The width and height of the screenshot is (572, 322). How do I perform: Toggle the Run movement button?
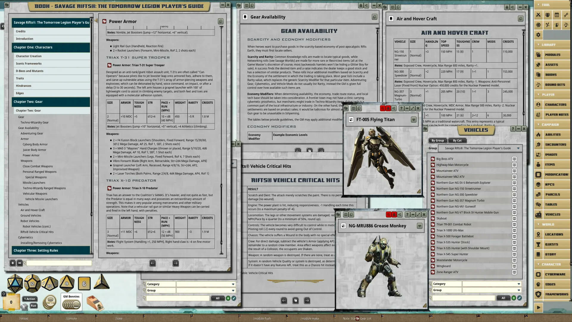[x=33, y=306]
